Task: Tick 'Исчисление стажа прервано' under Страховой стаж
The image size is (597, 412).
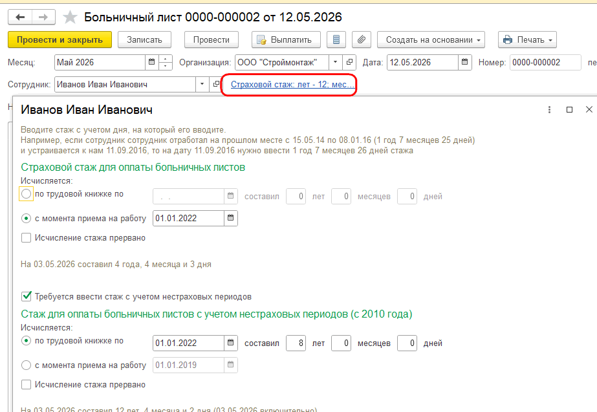Action: coord(26,238)
